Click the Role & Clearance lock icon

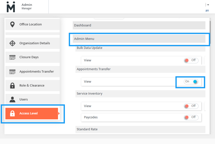tap(12, 86)
